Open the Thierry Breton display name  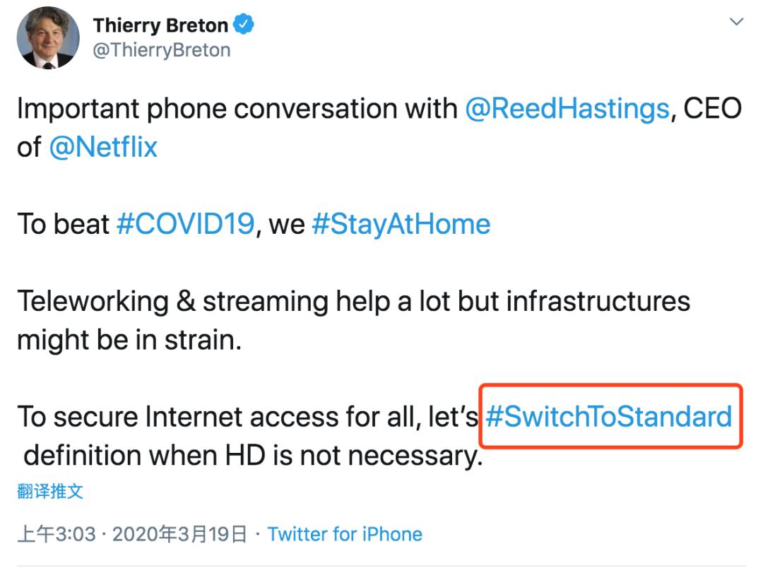pos(160,26)
